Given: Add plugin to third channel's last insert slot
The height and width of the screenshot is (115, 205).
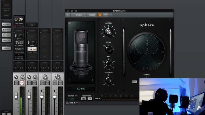Looking at the screenshot, I should [45, 57].
